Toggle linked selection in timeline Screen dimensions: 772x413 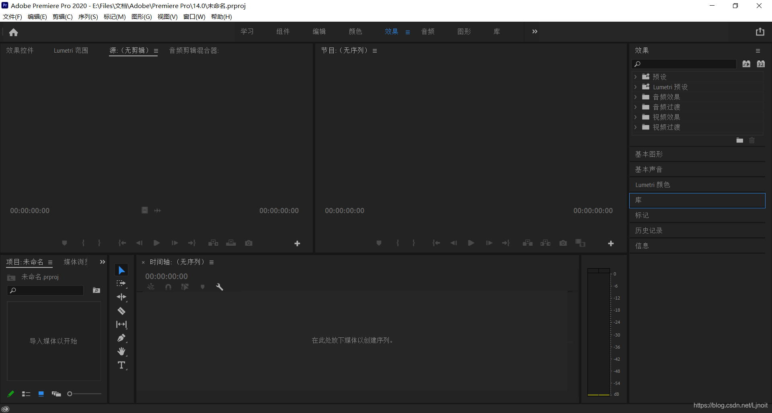point(185,287)
